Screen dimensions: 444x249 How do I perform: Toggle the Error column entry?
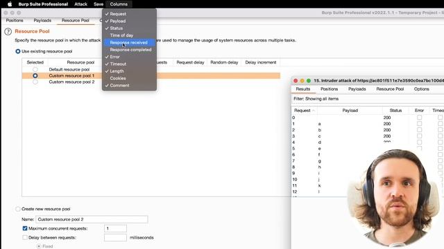tap(129, 57)
